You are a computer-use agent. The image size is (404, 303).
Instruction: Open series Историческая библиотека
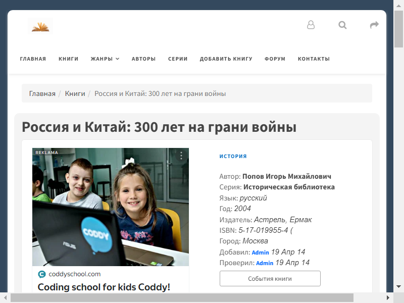pyautogui.click(x=289, y=187)
